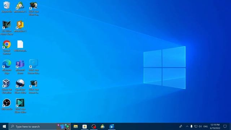This screenshot has width=231, height=130.
Task: Open the Action Center notifications icon
Action: 225,126
